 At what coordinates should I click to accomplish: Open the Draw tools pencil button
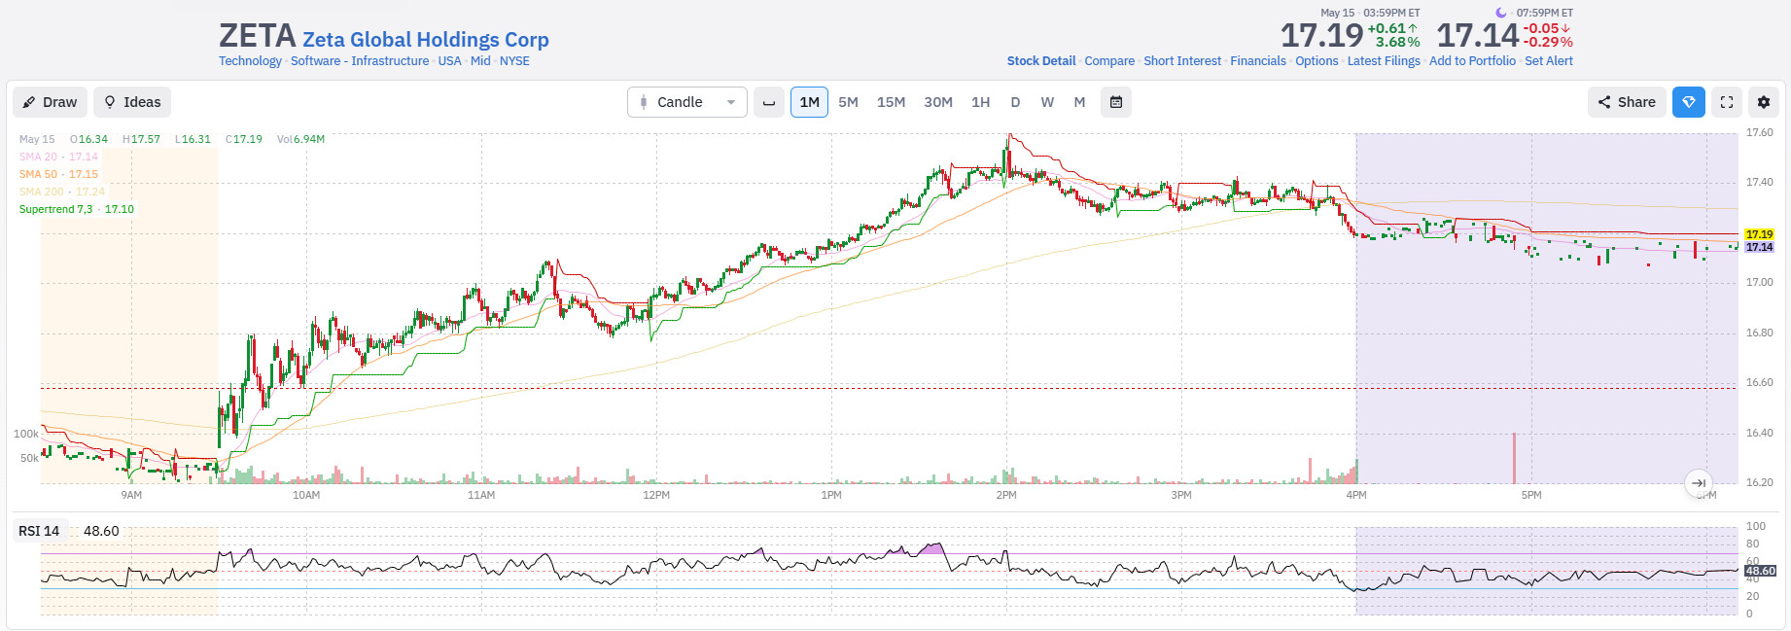51,102
